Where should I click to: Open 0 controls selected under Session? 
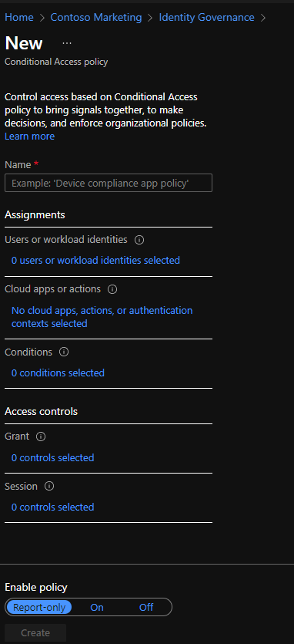53,507
